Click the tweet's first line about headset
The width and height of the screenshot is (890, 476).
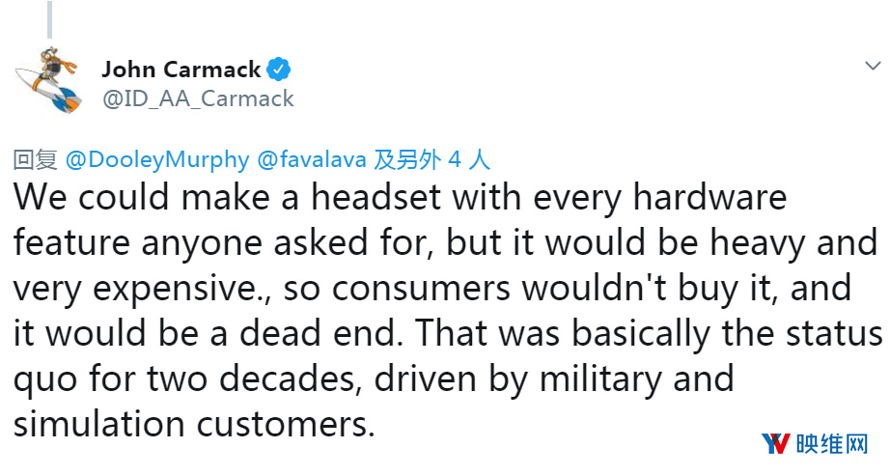point(400,198)
